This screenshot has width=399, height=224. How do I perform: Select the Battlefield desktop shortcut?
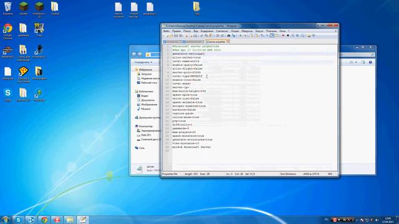point(7,52)
